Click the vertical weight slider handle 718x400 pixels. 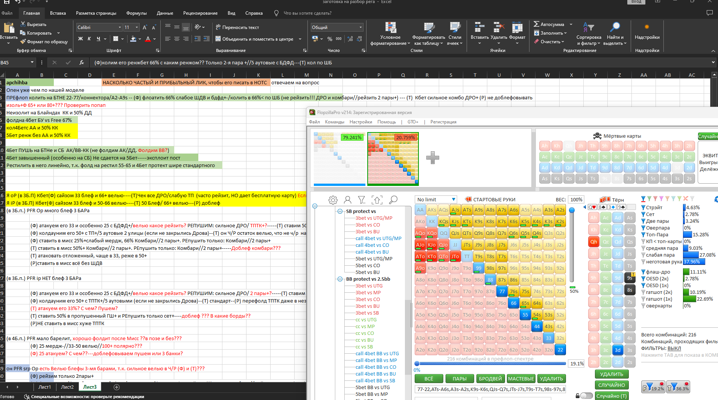pyautogui.click(x=572, y=210)
